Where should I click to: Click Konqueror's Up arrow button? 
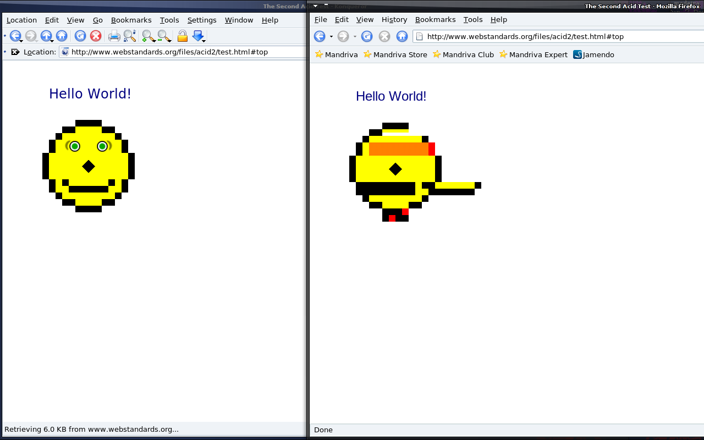point(46,36)
